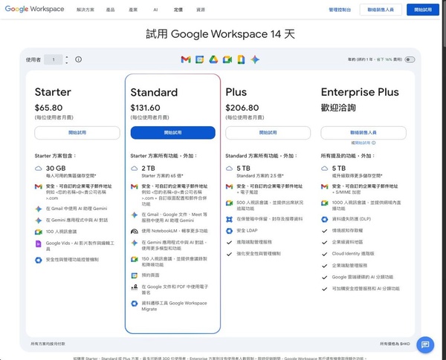The height and width of the screenshot is (360, 446).
Task: Click Gemini icon beside 在 Gmail 中使用 AI 助理
Action: pyautogui.click(x=39, y=209)
